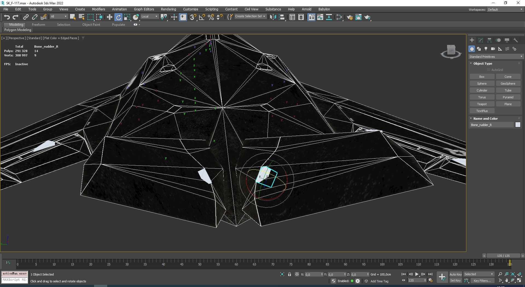Activate the Select and Move tool

(109, 17)
